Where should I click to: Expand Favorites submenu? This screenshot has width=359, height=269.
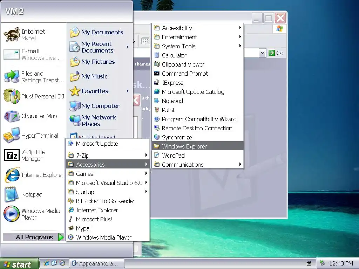click(100, 91)
